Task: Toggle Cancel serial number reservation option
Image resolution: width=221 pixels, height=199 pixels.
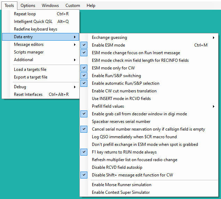Action: 149,129
